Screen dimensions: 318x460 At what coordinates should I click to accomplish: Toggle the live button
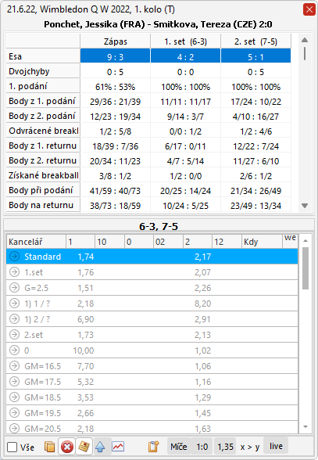(x=276, y=446)
